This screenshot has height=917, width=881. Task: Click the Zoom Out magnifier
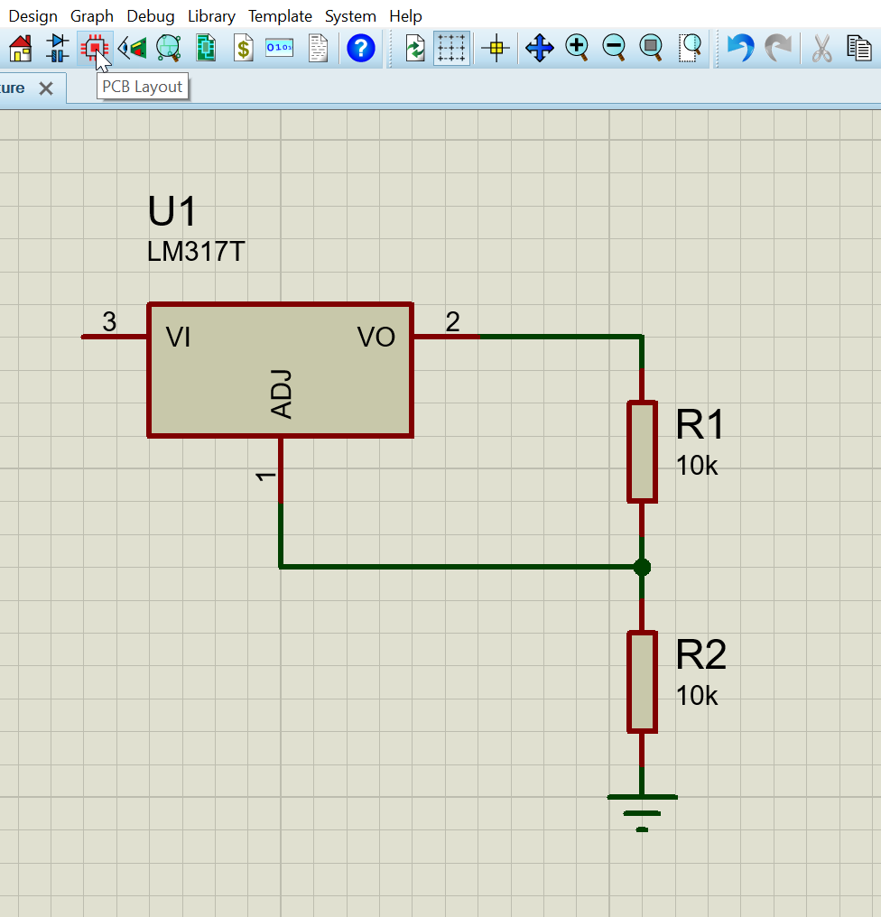click(x=614, y=47)
